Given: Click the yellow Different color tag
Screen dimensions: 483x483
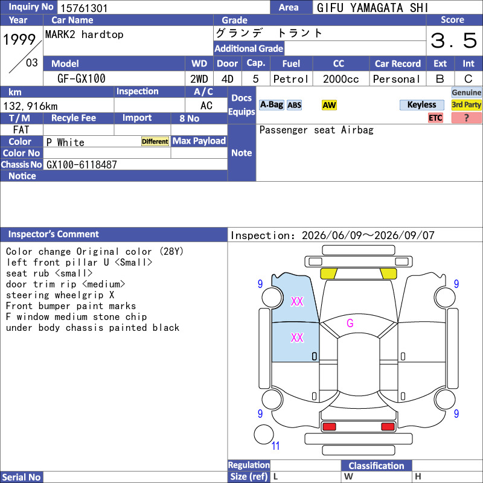Looking at the screenshot, I should (155, 141).
